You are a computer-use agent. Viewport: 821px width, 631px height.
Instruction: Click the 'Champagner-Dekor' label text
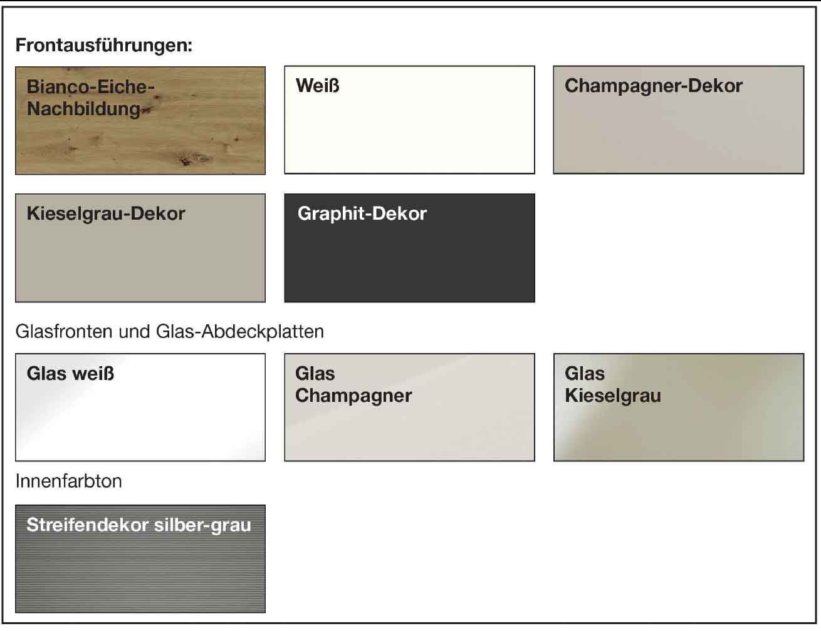click(654, 86)
